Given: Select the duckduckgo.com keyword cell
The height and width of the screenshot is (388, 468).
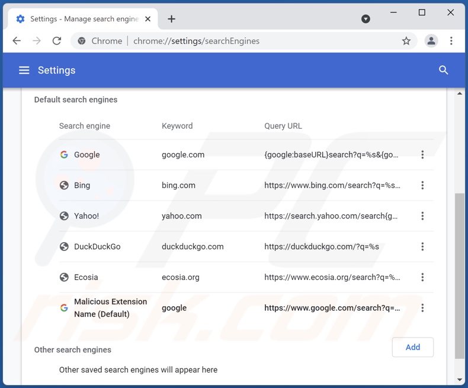Looking at the screenshot, I should click(193, 246).
